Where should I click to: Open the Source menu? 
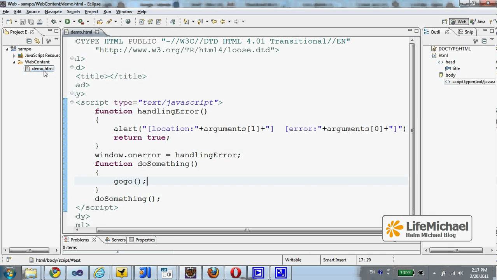coord(33,12)
